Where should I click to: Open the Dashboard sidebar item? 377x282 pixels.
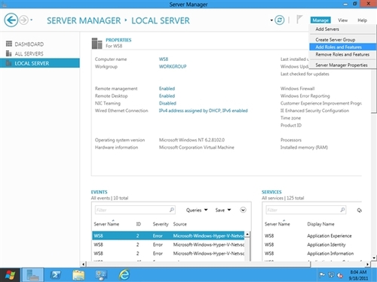(25, 44)
